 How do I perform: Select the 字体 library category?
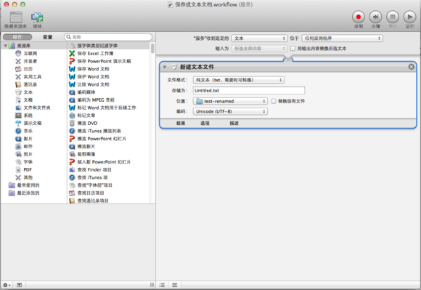point(24,162)
